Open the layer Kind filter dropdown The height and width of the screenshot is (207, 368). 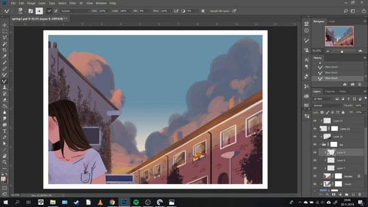pyautogui.click(x=323, y=99)
